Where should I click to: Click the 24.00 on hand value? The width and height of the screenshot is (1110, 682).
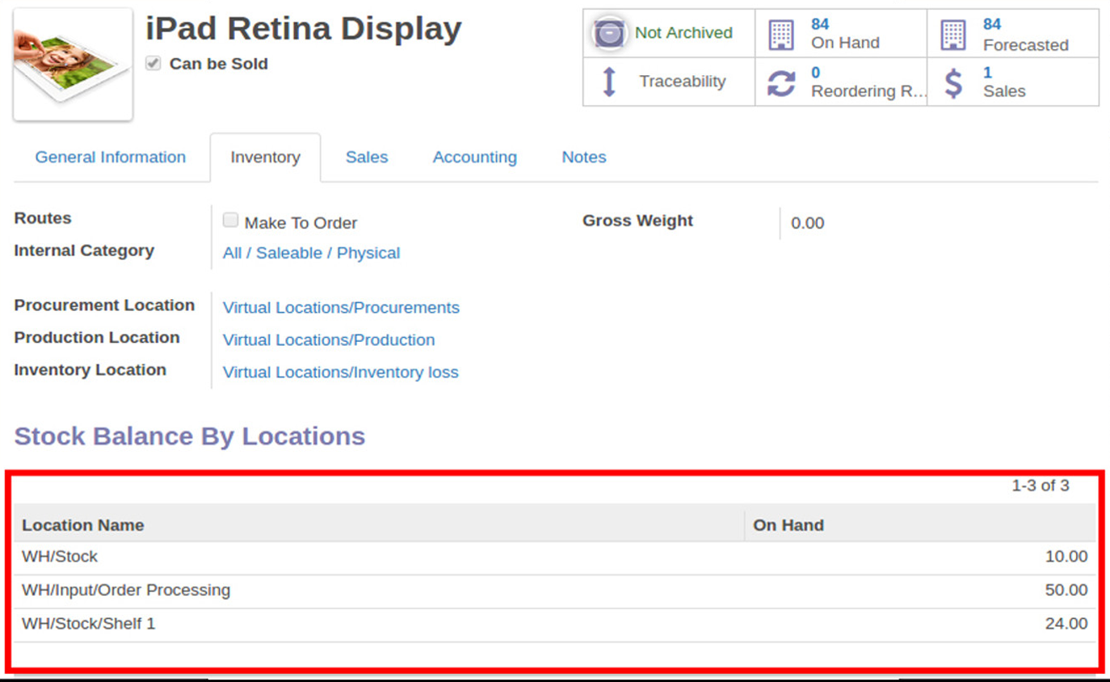click(1066, 624)
